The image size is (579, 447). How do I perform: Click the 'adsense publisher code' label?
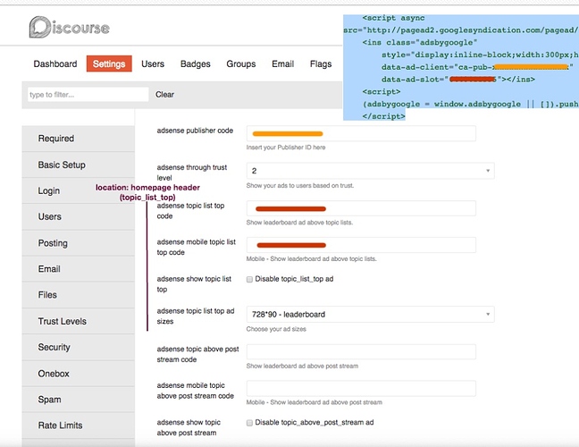point(195,131)
